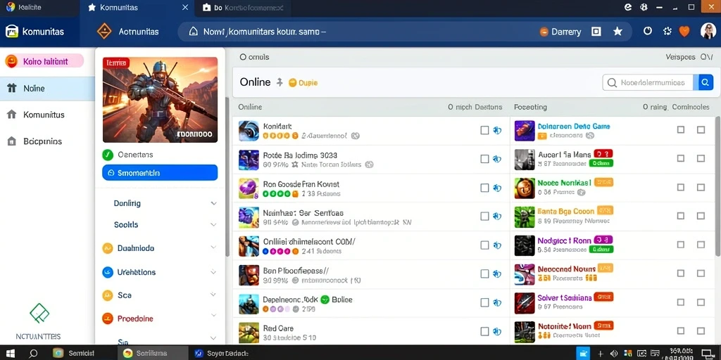Open Semidst in the Windows taskbar
The image size is (721, 360).
[x=75, y=354]
